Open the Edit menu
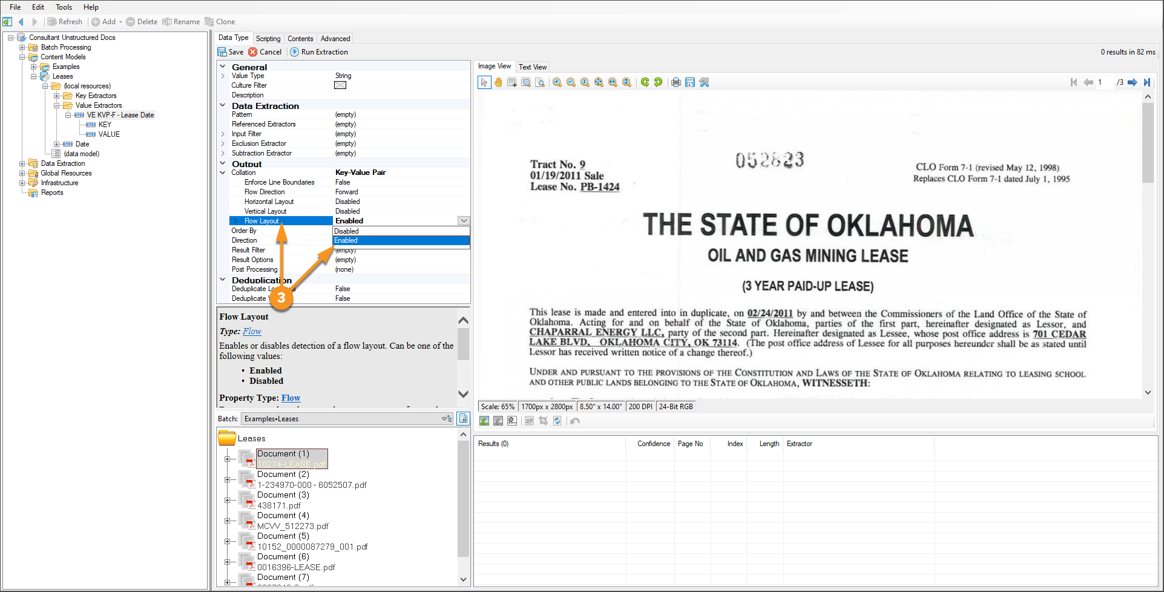The width and height of the screenshot is (1164, 592). pyautogui.click(x=38, y=7)
